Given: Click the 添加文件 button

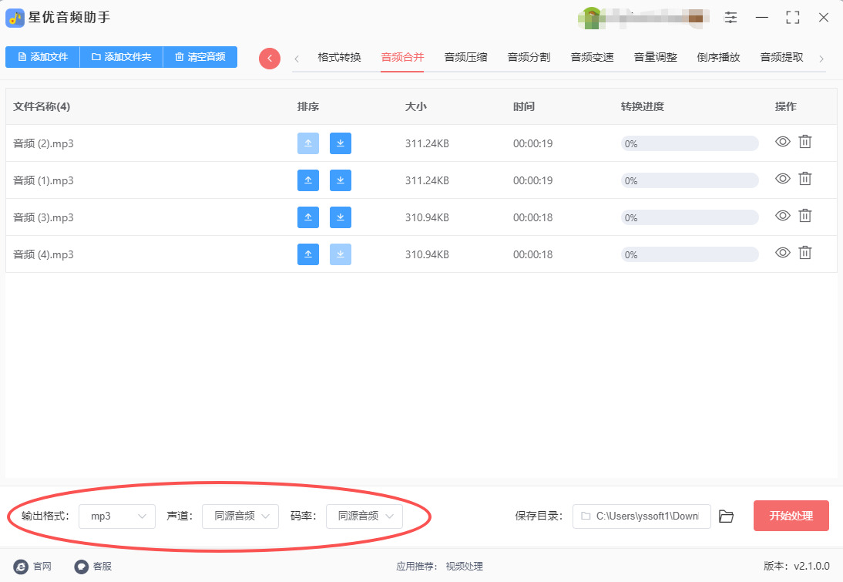Looking at the screenshot, I should pyautogui.click(x=42, y=57).
